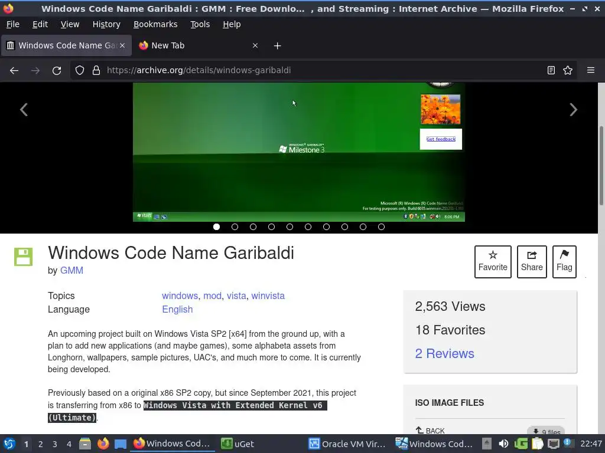Open the vista topic link
This screenshot has height=453, width=605.
pos(236,296)
